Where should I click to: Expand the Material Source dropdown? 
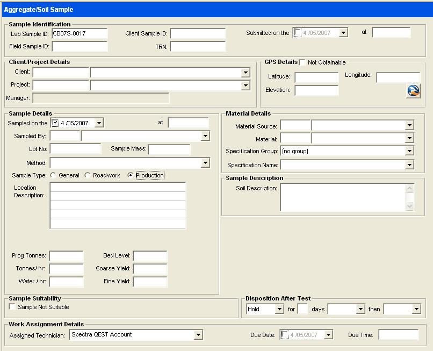(409, 126)
